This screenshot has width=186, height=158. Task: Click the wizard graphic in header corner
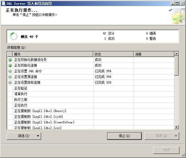[178, 17]
